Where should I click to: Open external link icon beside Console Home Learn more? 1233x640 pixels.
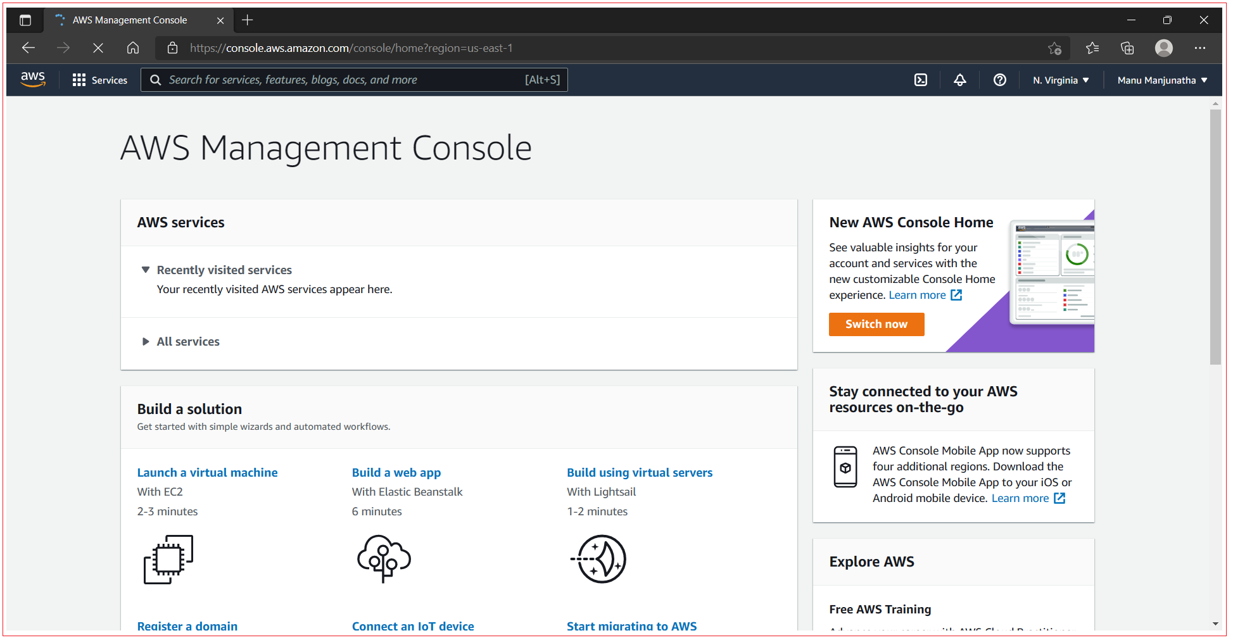coord(956,295)
